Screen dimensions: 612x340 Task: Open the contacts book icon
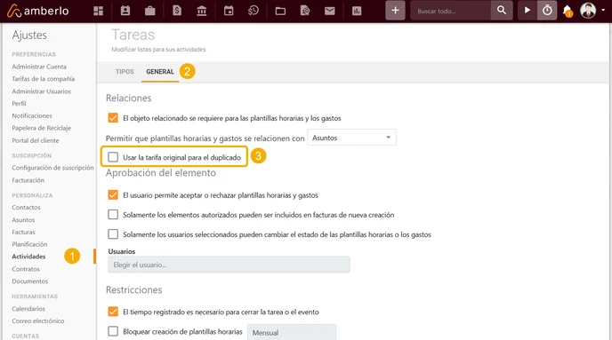[x=125, y=11]
